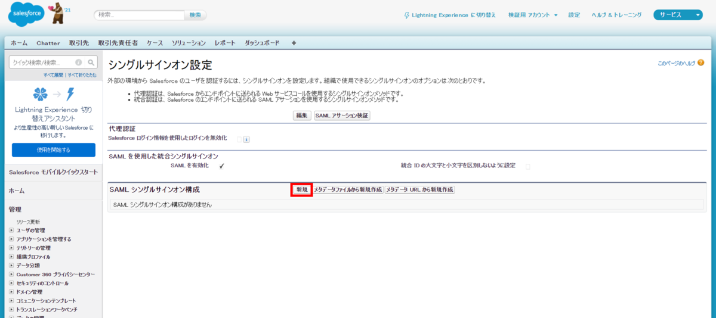This screenshot has height=318, width=716.
Task: Open the 検証用 アカウント user dropdown
Action: click(x=533, y=15)
